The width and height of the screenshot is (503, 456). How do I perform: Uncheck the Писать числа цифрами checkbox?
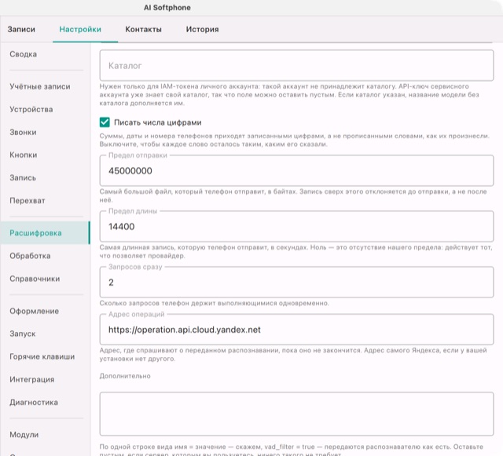point(105,122)
